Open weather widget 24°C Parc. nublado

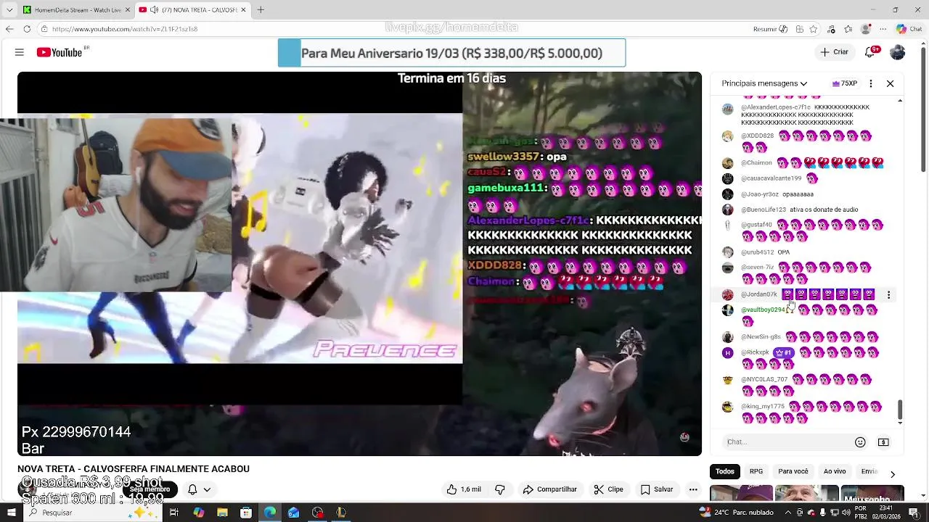click(x=735, y=513)
